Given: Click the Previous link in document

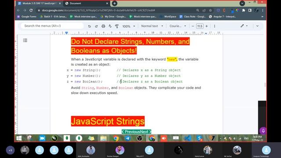Looking at the screenshot, I should [x=132, y=132].
